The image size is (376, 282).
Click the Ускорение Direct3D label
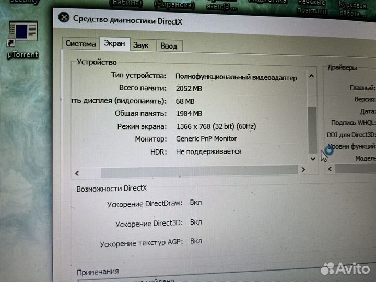(x=149, y=224)
